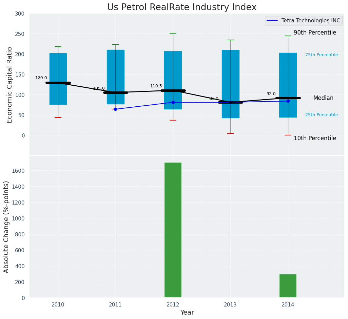Click the Median annotation on the right
The width and height of the screenshot is (348, 319).
point(323,98)
